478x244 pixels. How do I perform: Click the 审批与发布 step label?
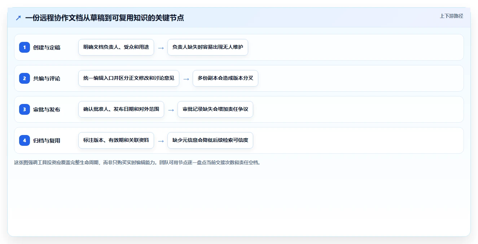(47, 109)
